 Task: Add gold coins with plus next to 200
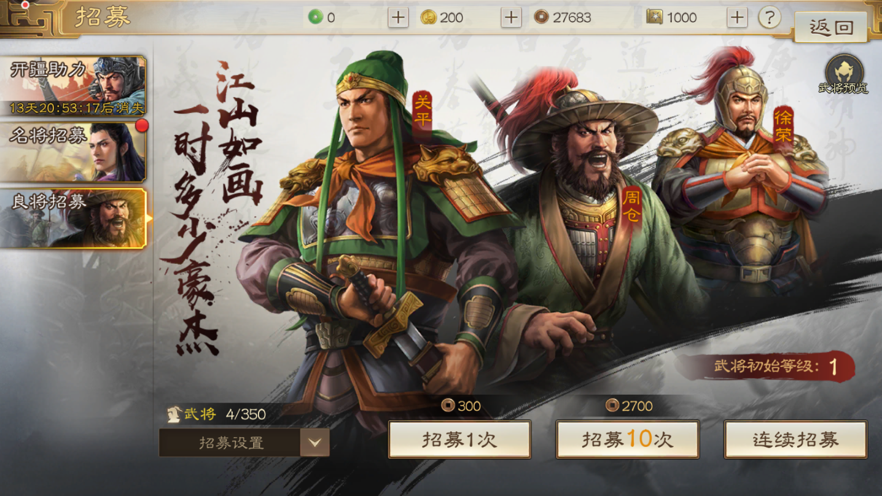coord(511,17)
